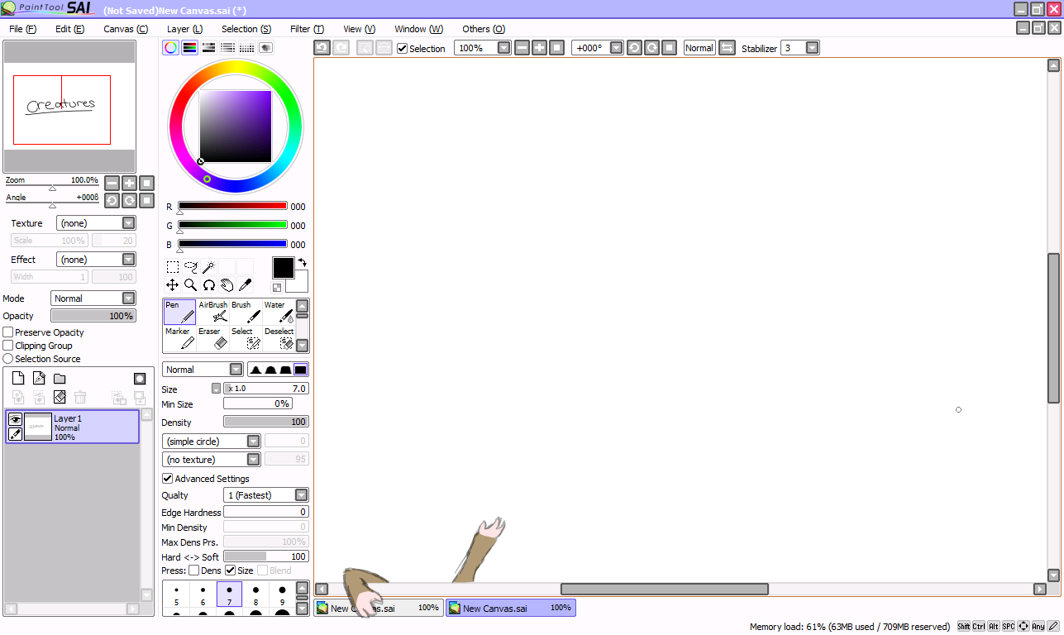Create a new folder in layer panel
Viewport: 1064px width, 635px height.
click(x=60, y=379)
